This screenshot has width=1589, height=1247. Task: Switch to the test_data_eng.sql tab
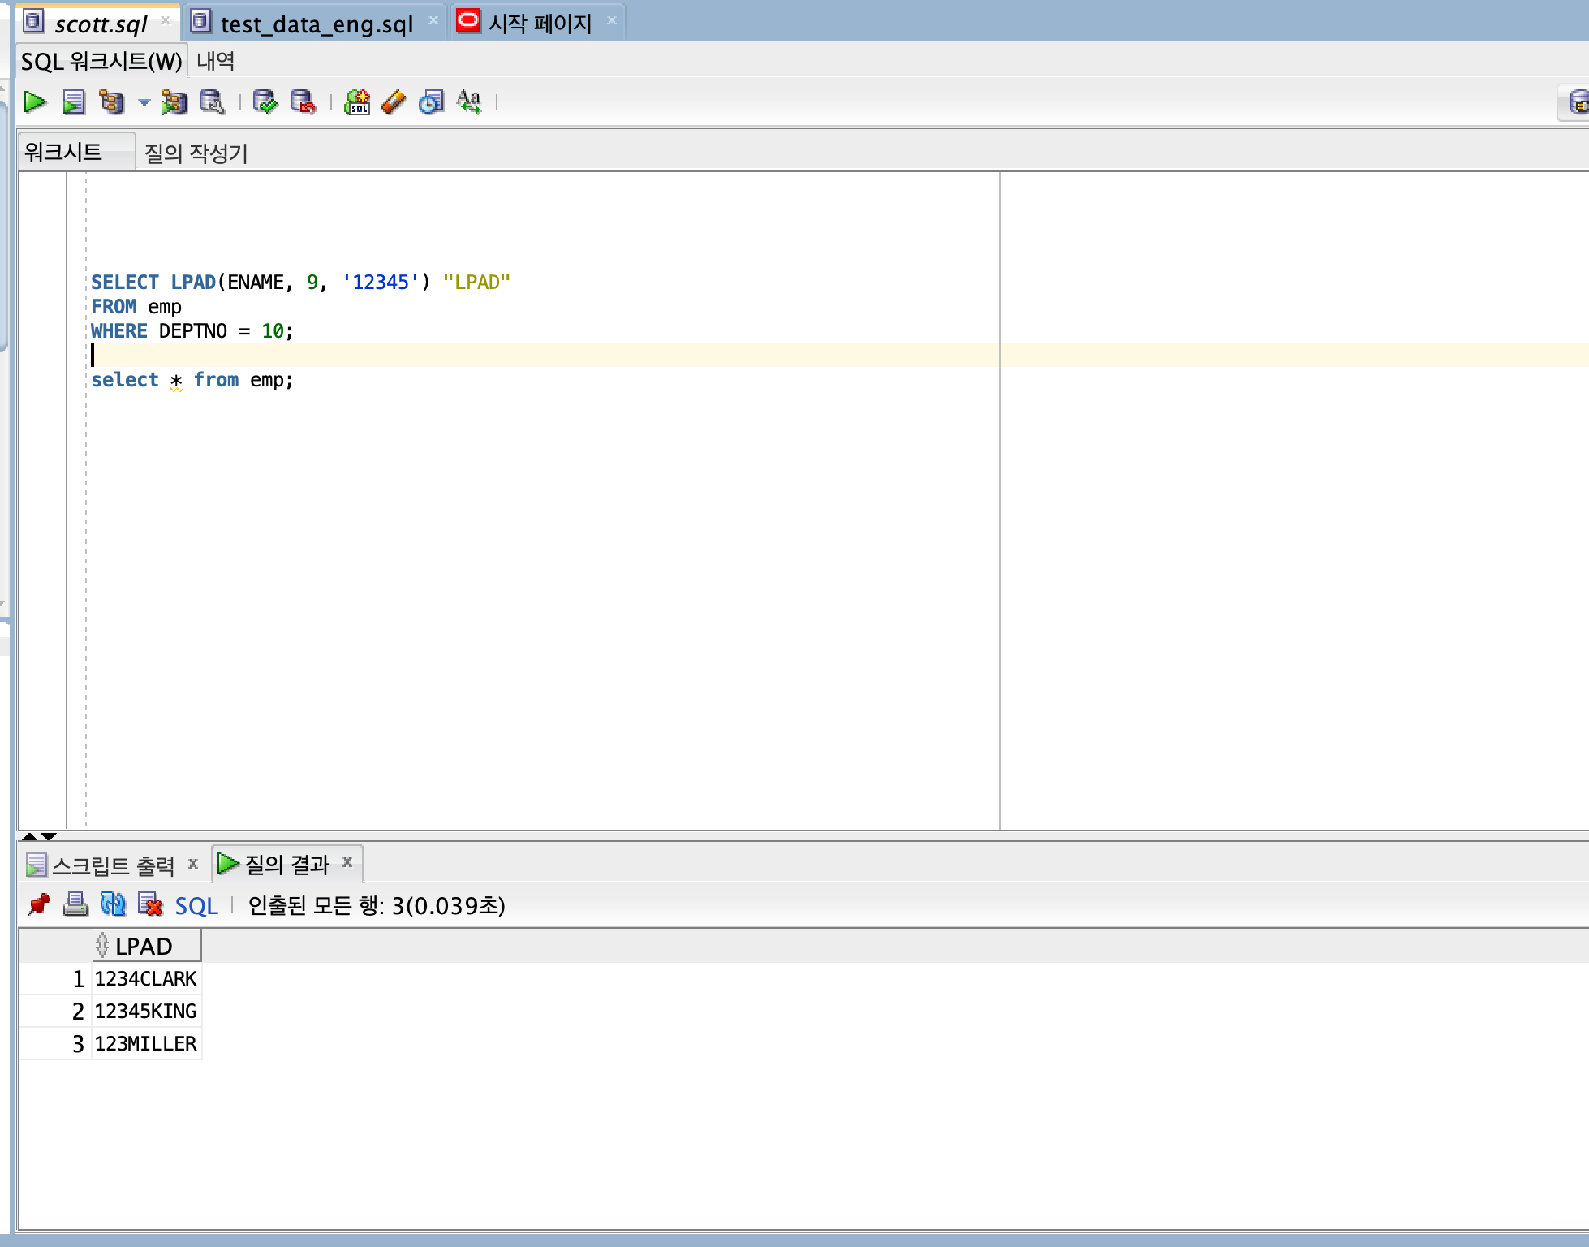tap(317, 24)
